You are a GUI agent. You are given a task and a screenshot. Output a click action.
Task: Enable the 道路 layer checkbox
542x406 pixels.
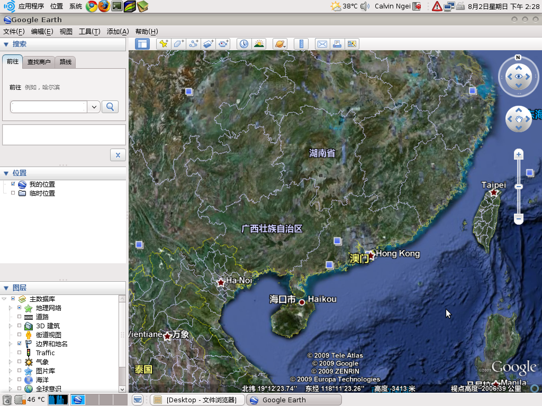20,317
